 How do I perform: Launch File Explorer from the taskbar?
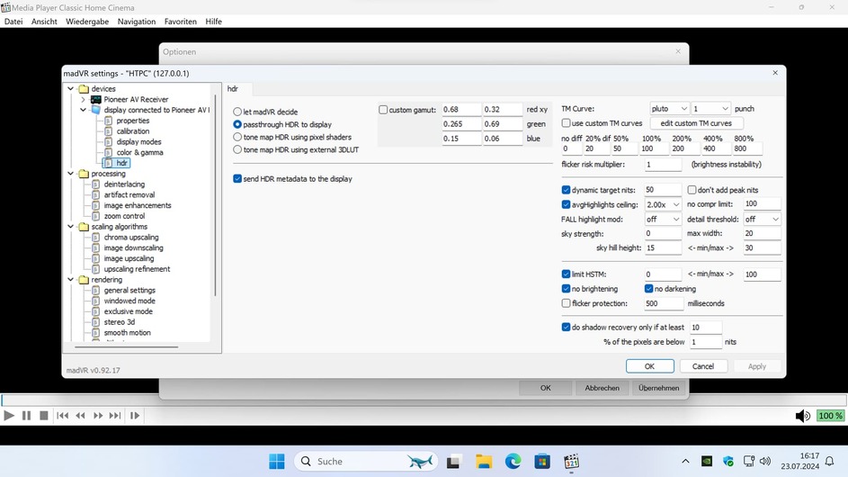coord(484,462)
